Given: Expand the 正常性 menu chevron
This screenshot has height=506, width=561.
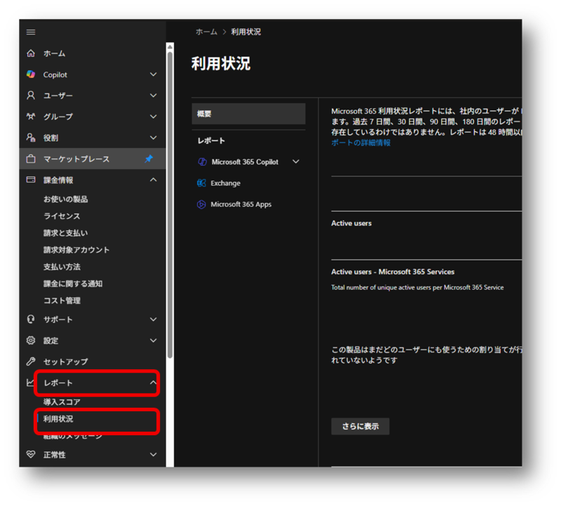Looking at the screenshot, I should tap(153, 455).
